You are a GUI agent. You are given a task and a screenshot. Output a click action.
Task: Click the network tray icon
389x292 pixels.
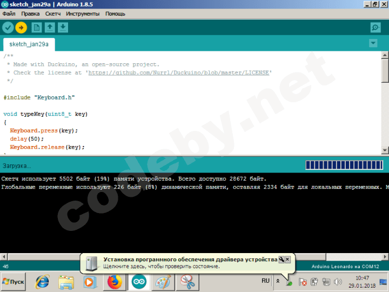coord(326,282)
